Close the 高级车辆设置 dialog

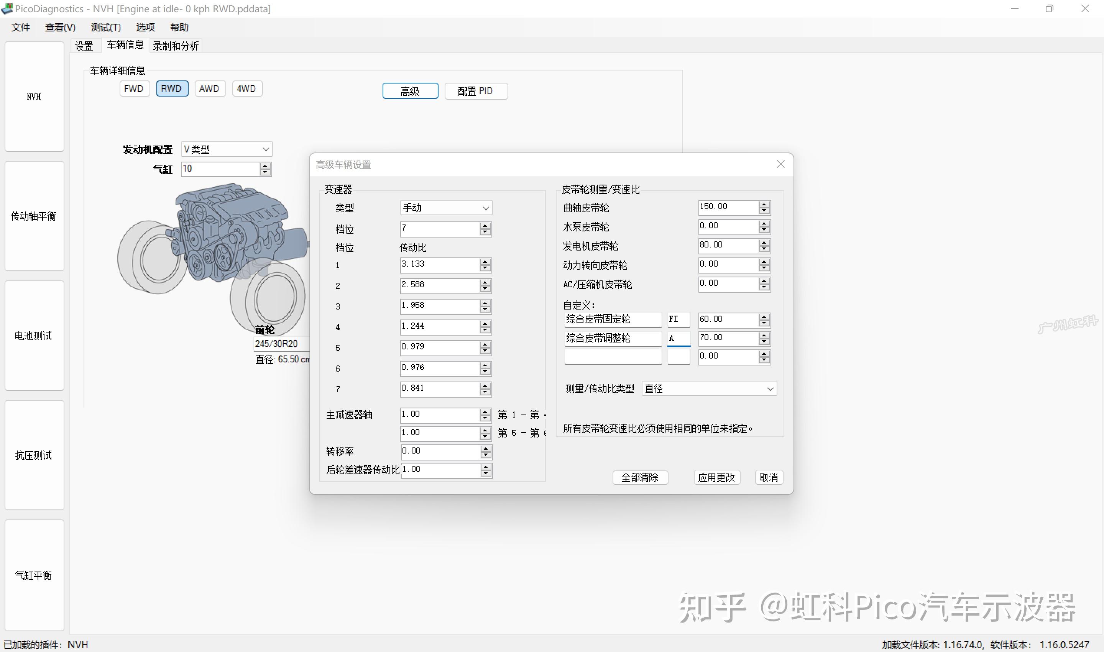click(x=780, y=164)
